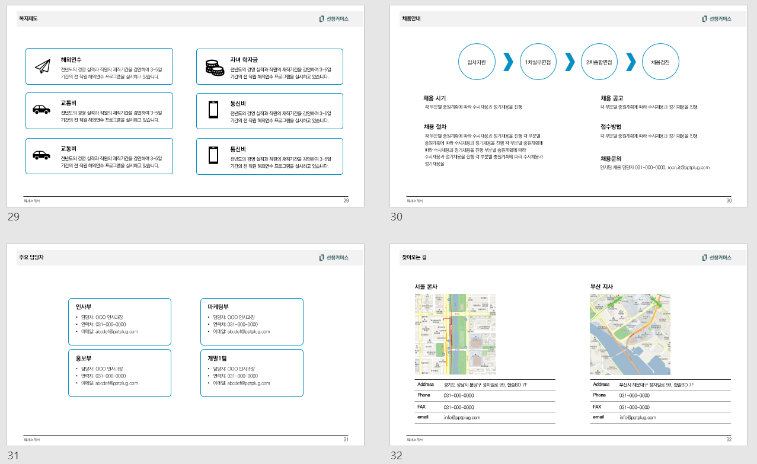
Task: Click the 찾아오는 길 slide title
Action: 414,258
